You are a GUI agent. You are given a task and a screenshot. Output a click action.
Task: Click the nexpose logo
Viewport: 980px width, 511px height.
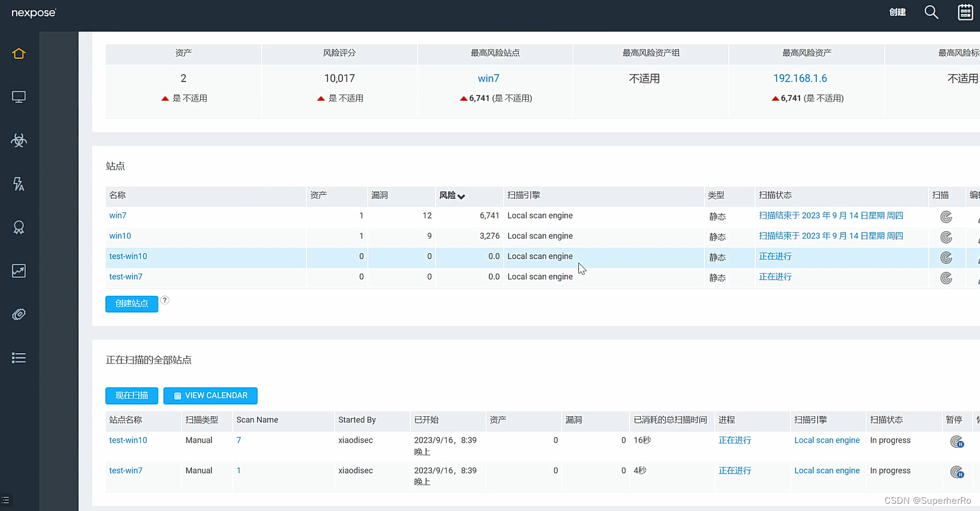click(34, 13)
